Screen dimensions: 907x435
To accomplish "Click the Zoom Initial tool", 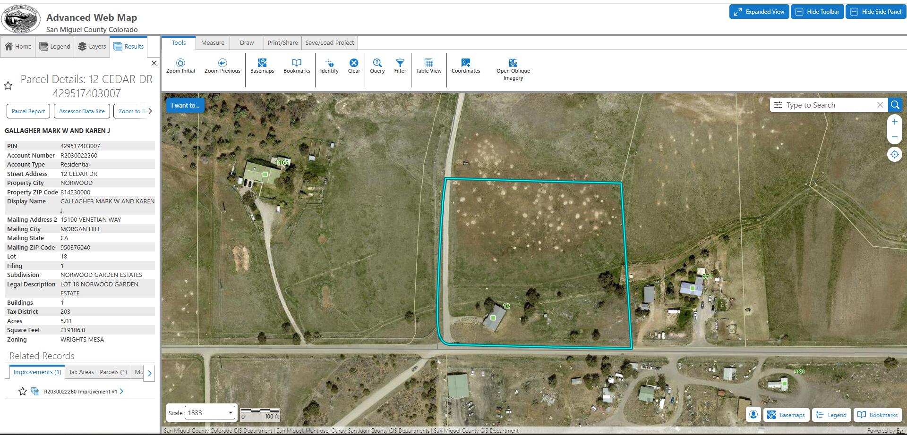I will coord(180,66).
